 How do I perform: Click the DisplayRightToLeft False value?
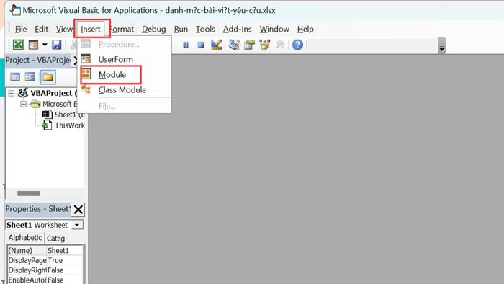(65, 270)
